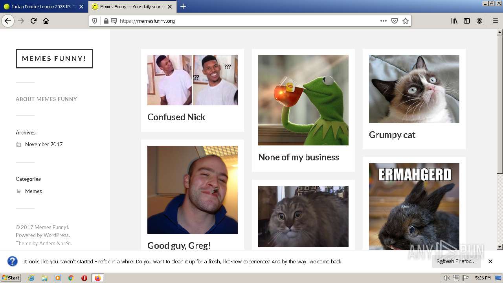Image resolution: width=503 pixels, height=283 pixels.
Task: Open the Windows Start menu
Action: (11, 278)
